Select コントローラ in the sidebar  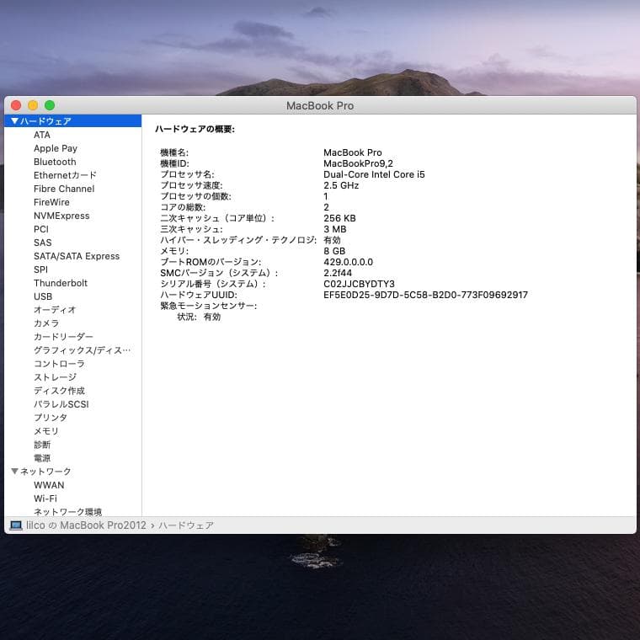tap(59, 364)
